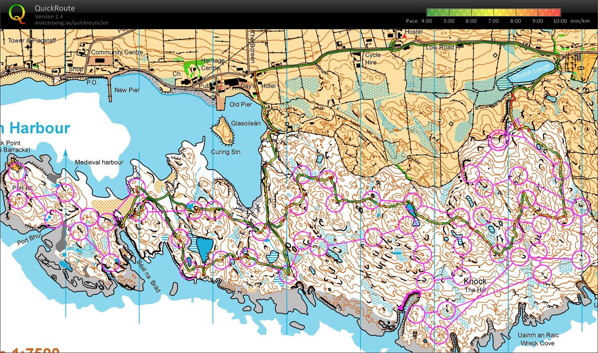The image size is (598, 353).
Task: Click the 'New Pier' map label
Action: coord(127,90)
